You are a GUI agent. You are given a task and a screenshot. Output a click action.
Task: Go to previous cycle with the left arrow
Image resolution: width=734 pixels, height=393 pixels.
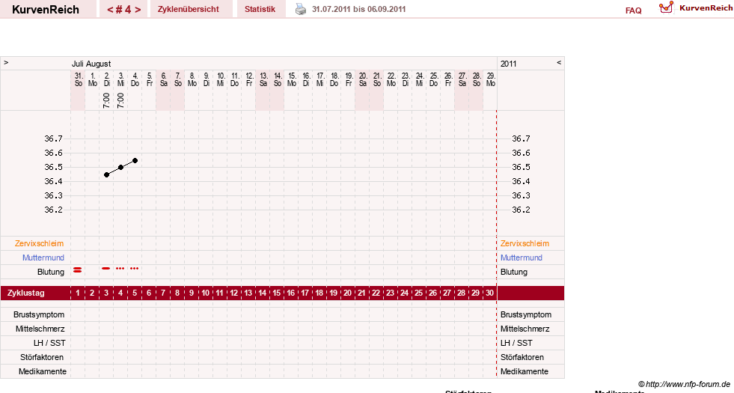(110, 10)
